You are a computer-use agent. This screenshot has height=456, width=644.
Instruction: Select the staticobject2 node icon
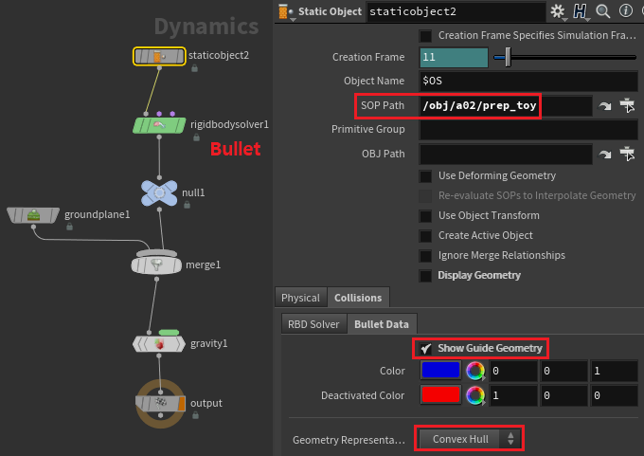(x=159, y=56)
